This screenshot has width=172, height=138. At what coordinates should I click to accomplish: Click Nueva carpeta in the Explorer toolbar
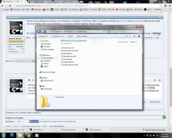(82, 36)
